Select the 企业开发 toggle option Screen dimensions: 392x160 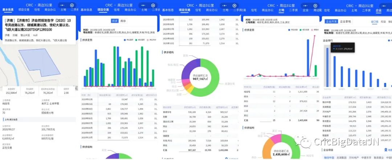click(330, 22)
